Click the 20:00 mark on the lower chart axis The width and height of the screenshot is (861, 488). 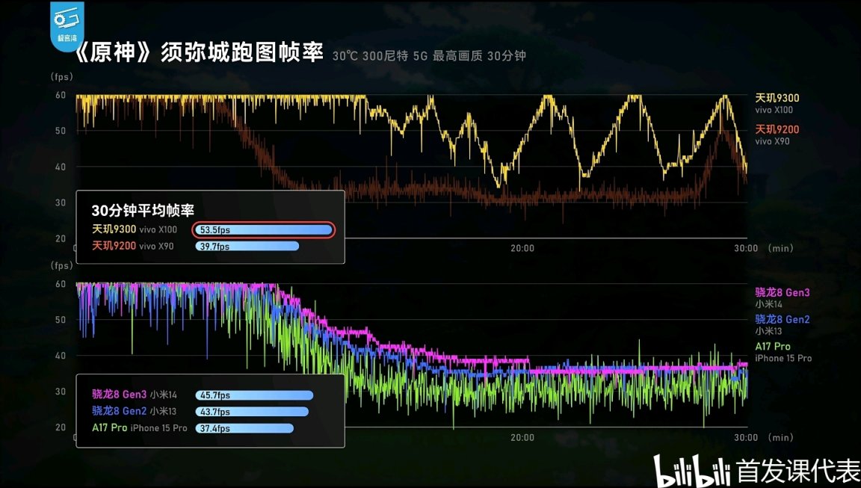pyautogui.click(x=522, y=437)
